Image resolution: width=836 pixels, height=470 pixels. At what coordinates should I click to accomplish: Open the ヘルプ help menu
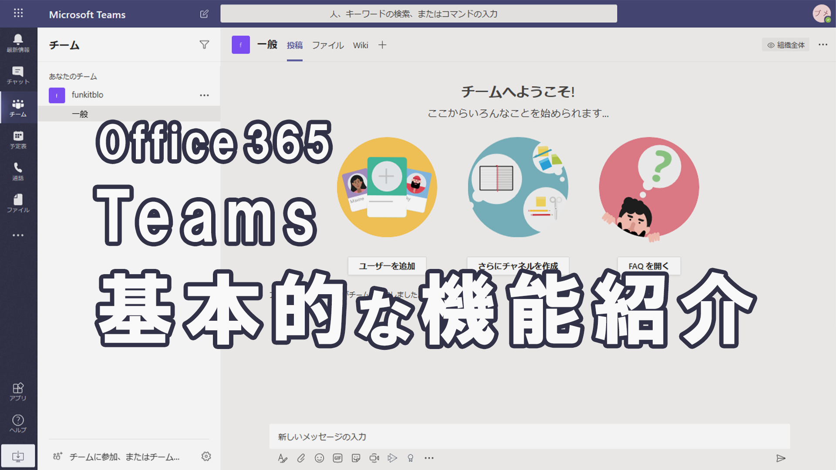[18, 423]
